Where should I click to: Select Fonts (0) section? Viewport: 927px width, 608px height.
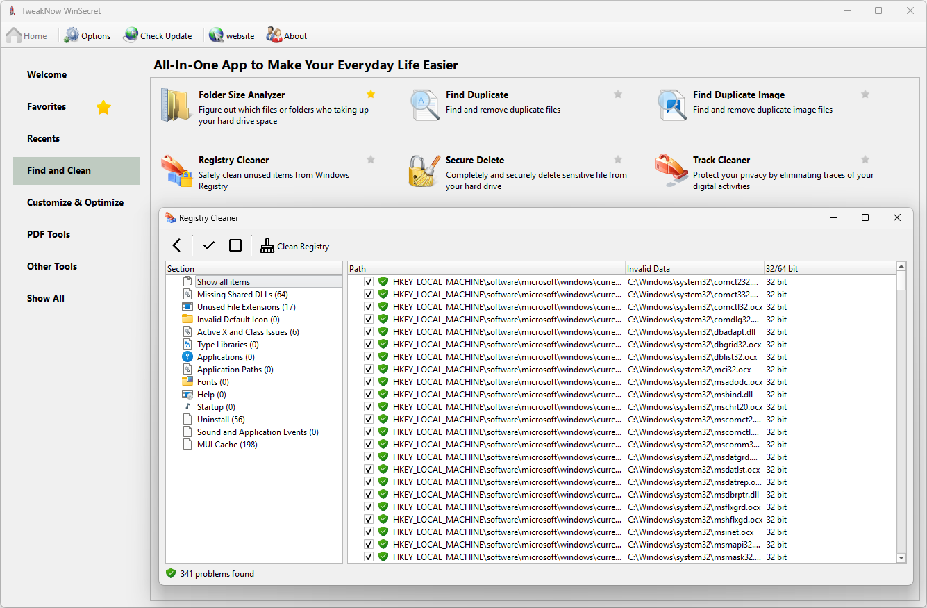coord(213,381)
